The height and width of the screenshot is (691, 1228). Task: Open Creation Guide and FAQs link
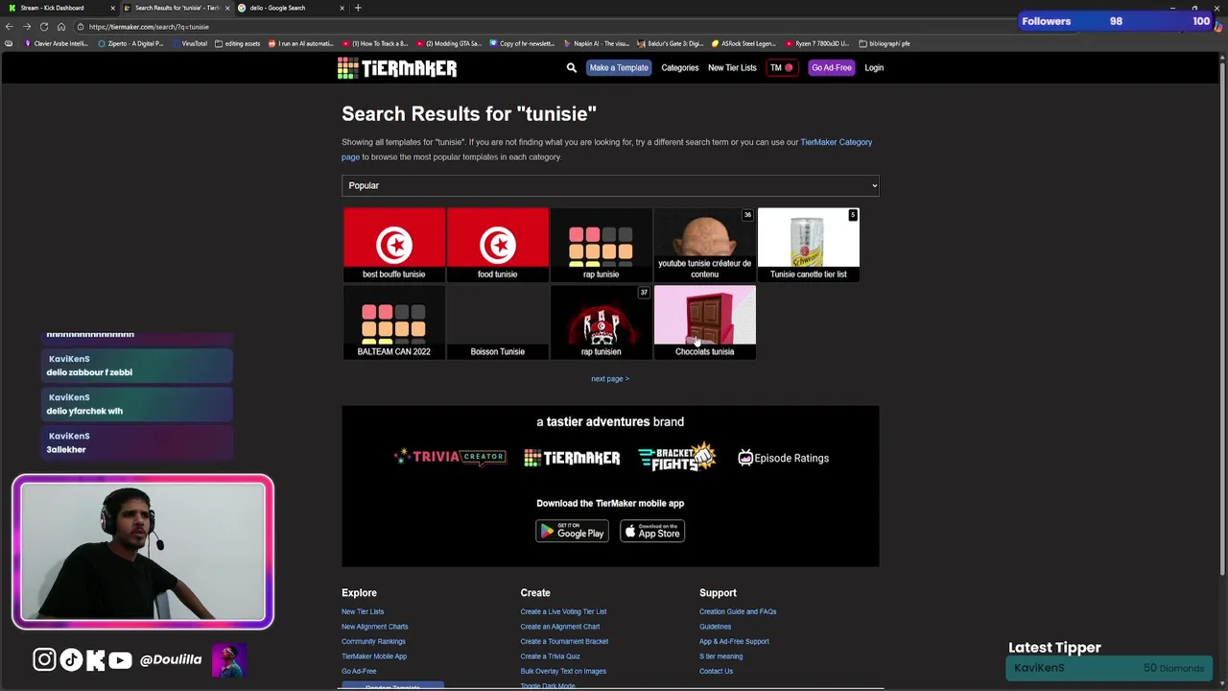click(x=738, y=612)
